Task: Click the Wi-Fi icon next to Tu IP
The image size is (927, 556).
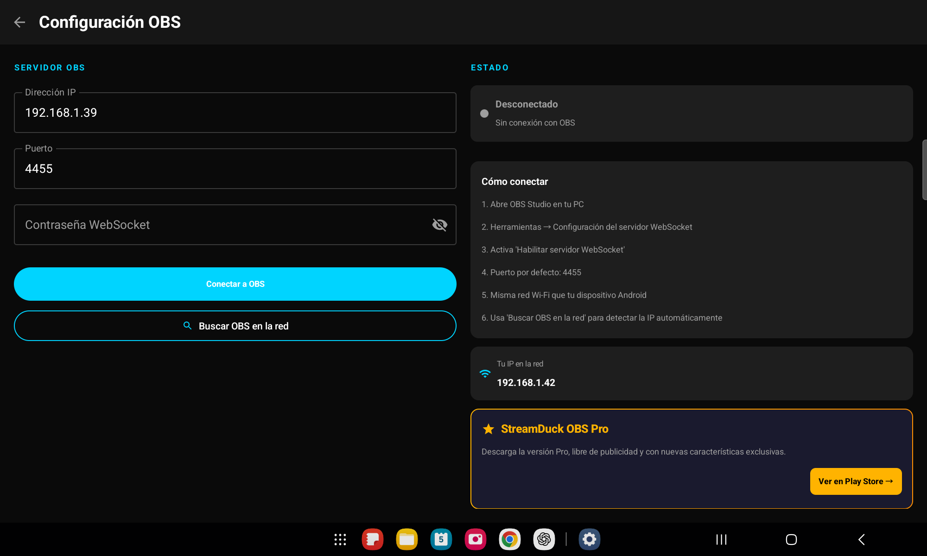Action: pyautogui.click(x=485, y=373)
